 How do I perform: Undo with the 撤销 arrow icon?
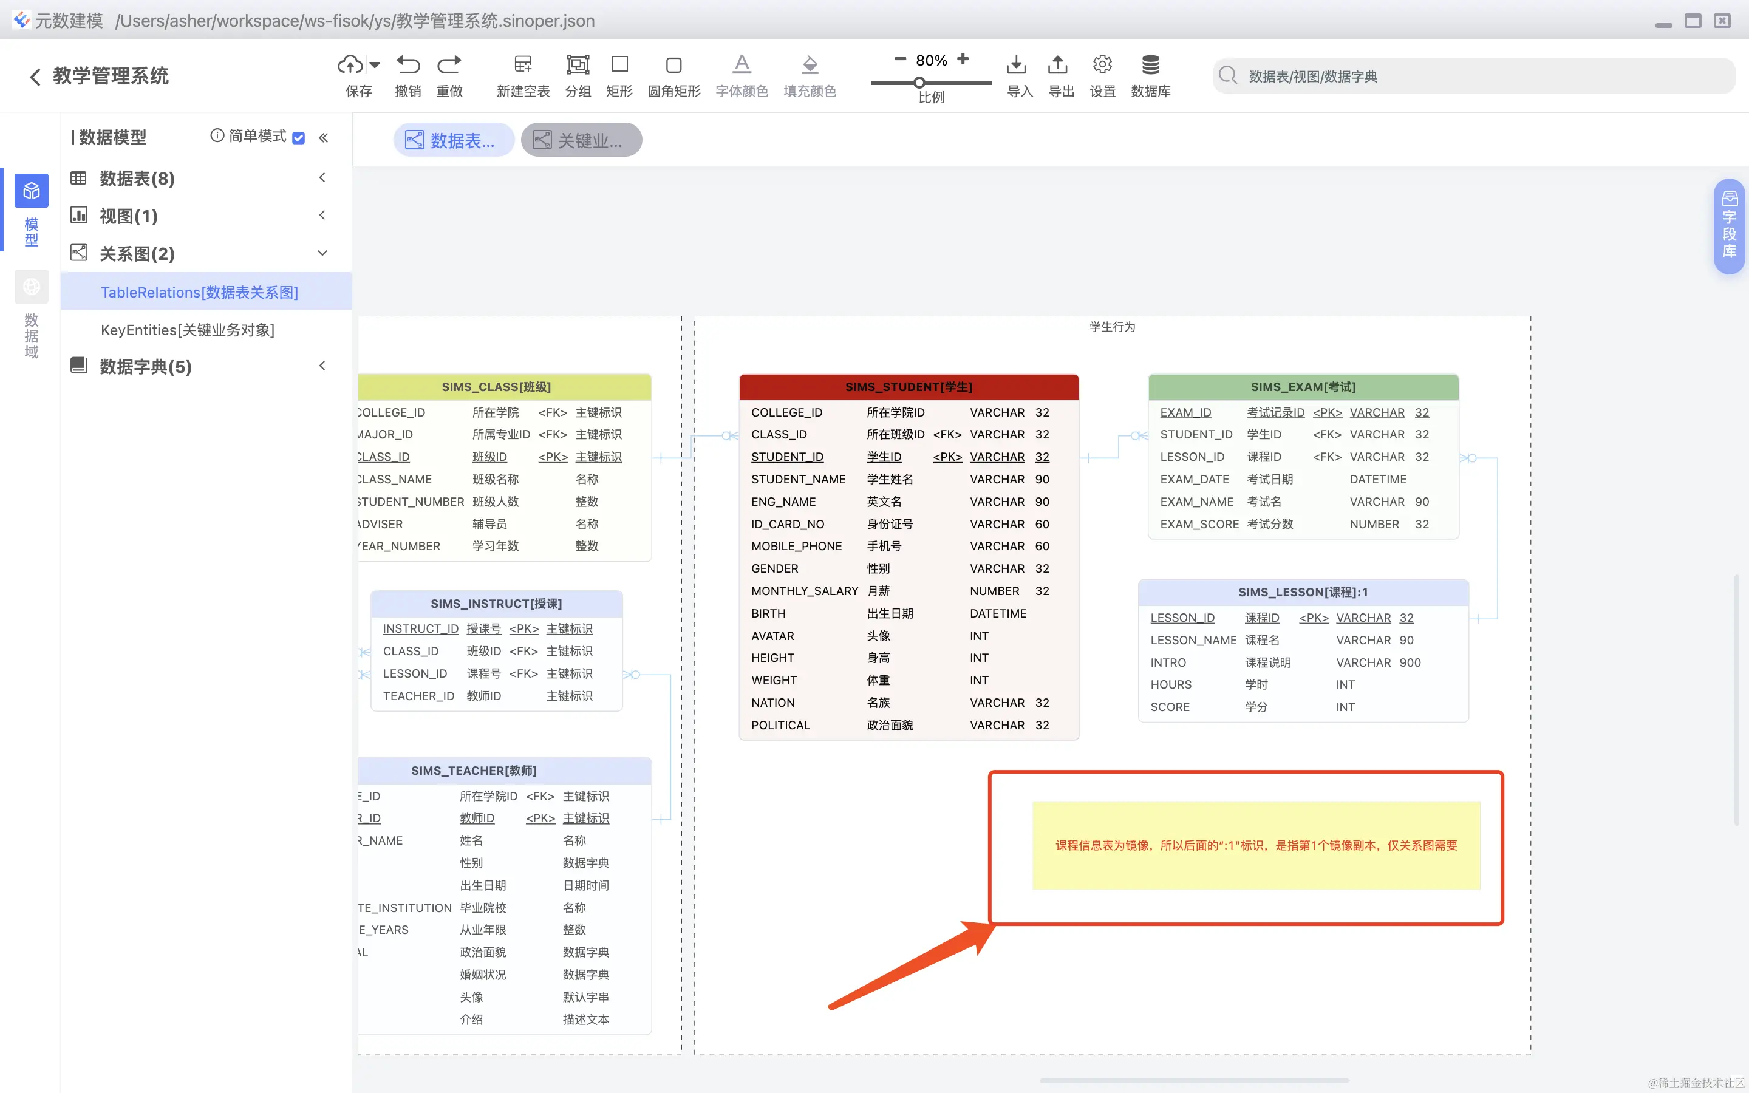click(x=407, y=65)
